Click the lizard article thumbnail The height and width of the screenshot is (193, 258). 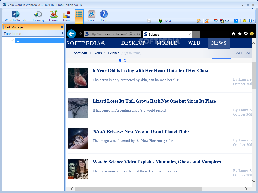click(x=78, y=108)
